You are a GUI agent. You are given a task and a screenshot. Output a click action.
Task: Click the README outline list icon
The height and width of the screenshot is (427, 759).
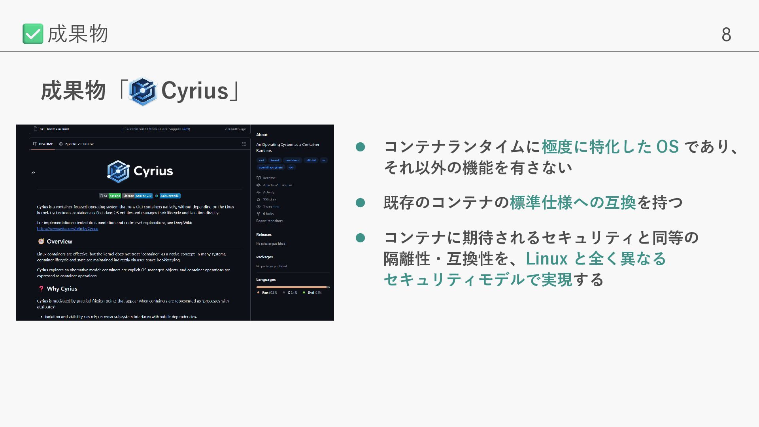point(244,144)
